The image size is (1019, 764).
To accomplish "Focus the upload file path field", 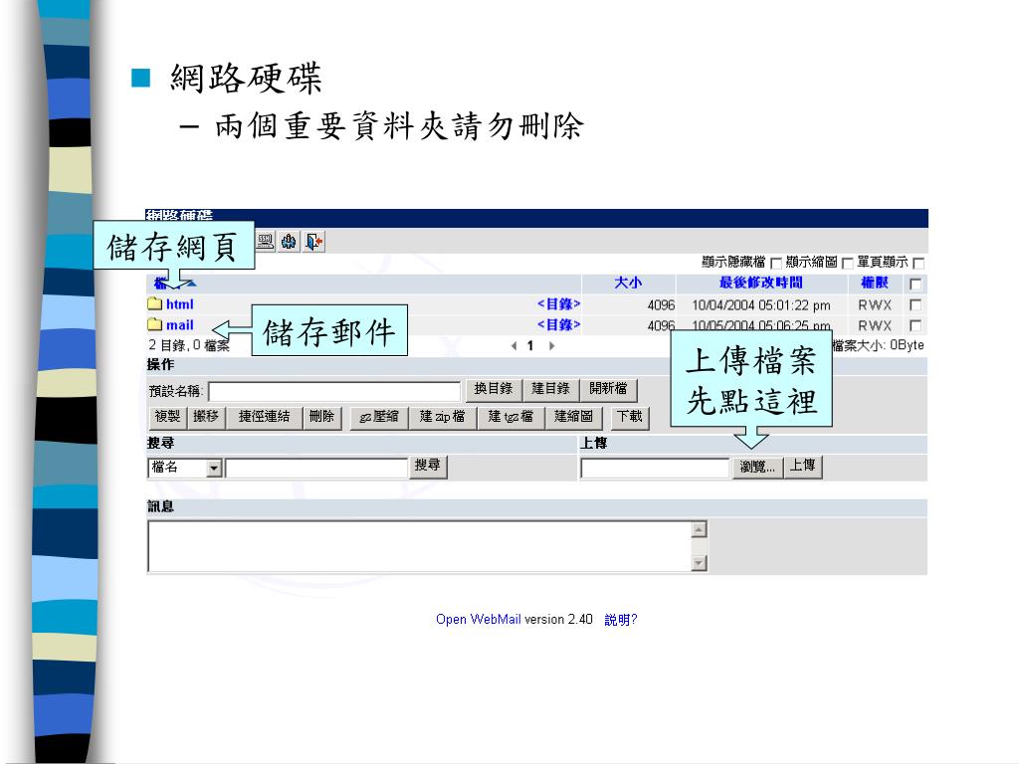I will click(655, 469).
